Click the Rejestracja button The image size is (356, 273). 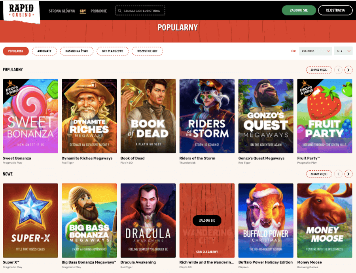tap(335, 10)
